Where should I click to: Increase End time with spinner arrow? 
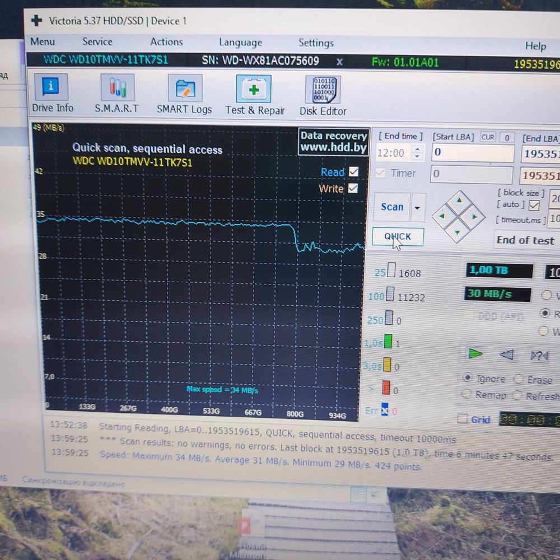tap(418, 148)
